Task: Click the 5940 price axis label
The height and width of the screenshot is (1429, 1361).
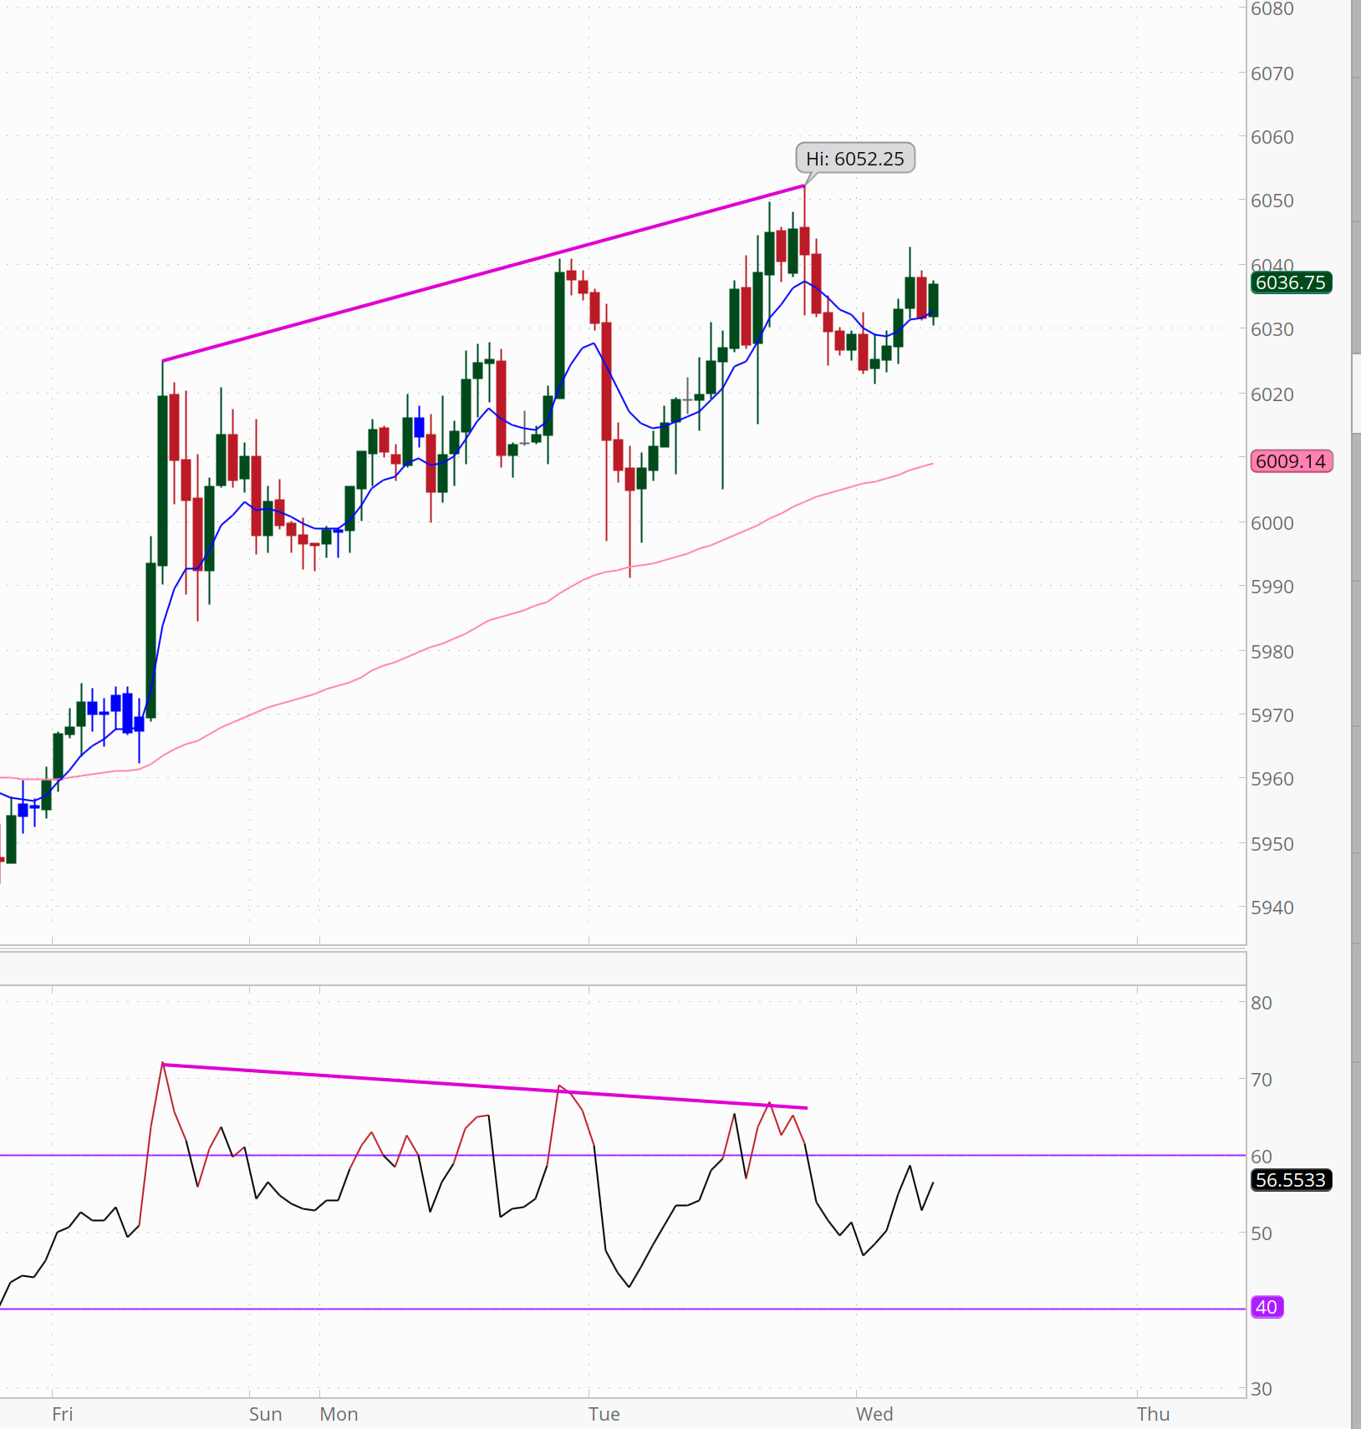Action: click(1272, 908)
